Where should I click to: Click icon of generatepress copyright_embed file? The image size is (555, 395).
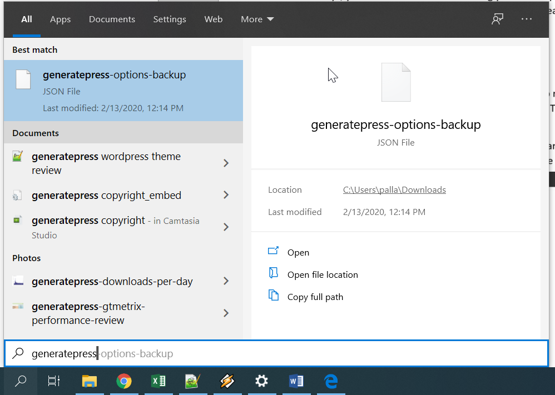(17, 195)
